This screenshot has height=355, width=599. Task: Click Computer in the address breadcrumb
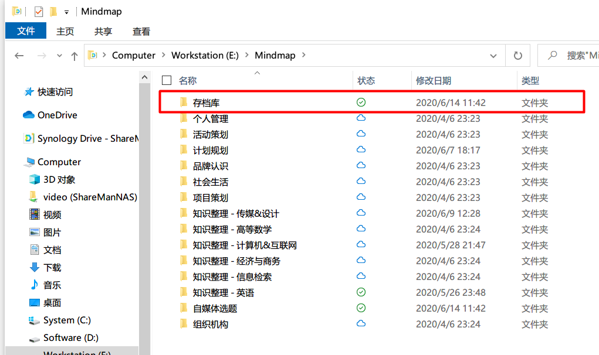(x=134, y=55)
